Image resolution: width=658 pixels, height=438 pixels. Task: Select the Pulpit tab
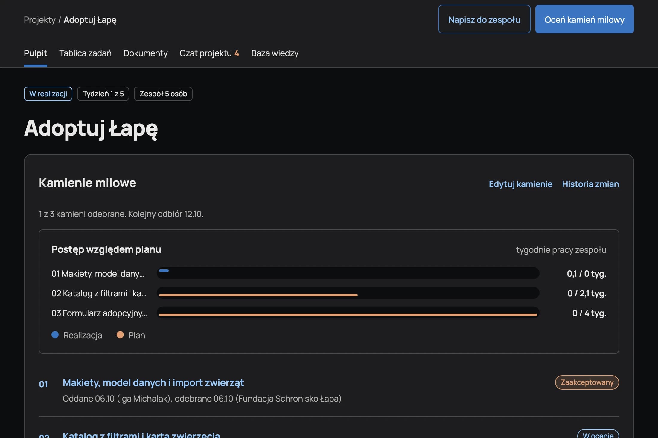pyautogui.click(x=35, y=53)
